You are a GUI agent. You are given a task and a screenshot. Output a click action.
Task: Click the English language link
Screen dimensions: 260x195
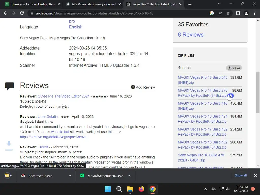pyautogui.click(x=76, y=27)
